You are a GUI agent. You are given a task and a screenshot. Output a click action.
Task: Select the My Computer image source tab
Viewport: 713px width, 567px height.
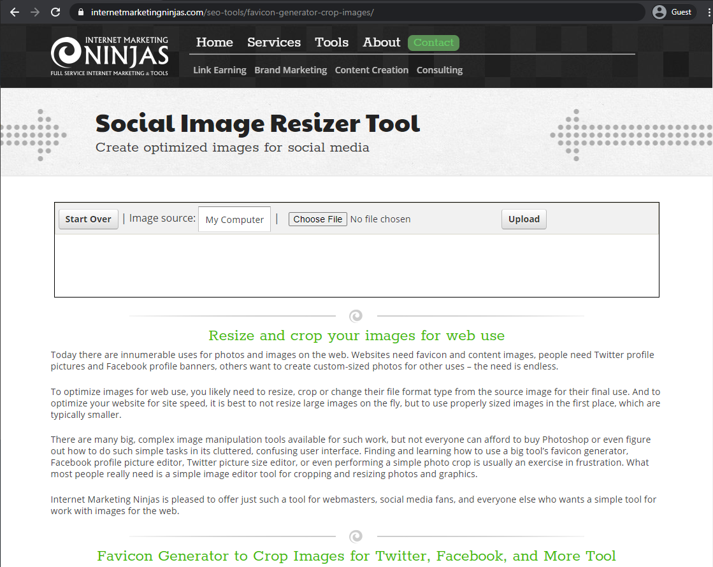click(x=234, y=220)
